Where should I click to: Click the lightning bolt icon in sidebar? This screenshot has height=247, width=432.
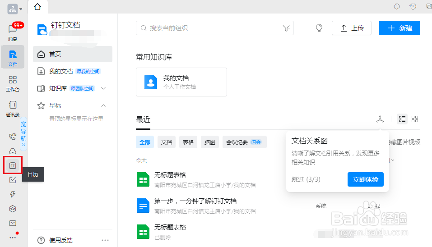coord(13,194)
